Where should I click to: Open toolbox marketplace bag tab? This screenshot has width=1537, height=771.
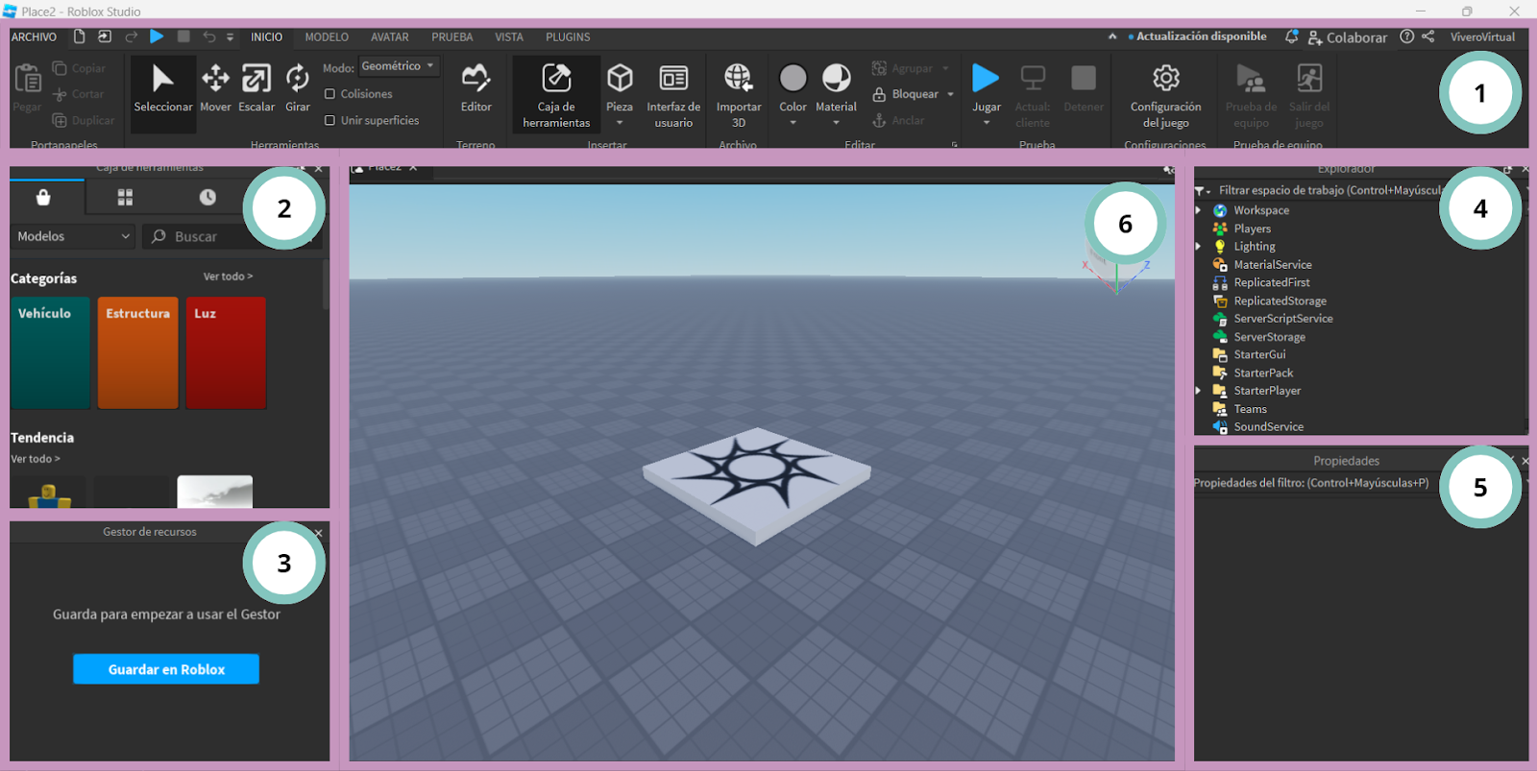point(43,197)
